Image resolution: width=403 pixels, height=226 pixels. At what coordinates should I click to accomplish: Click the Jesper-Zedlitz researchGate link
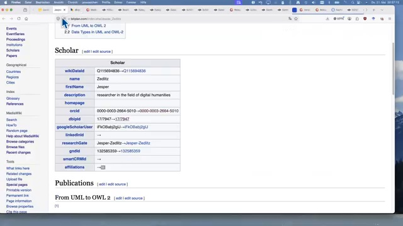138,143
